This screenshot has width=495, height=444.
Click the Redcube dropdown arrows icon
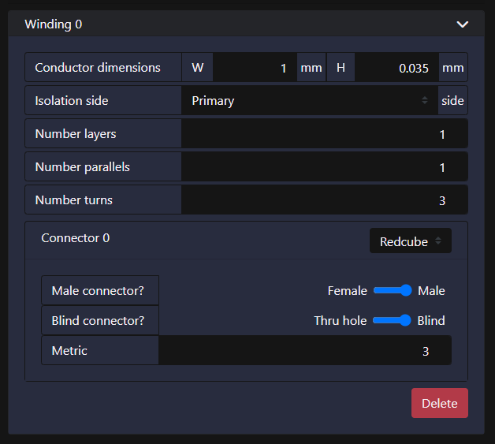(x=438, y=241)
